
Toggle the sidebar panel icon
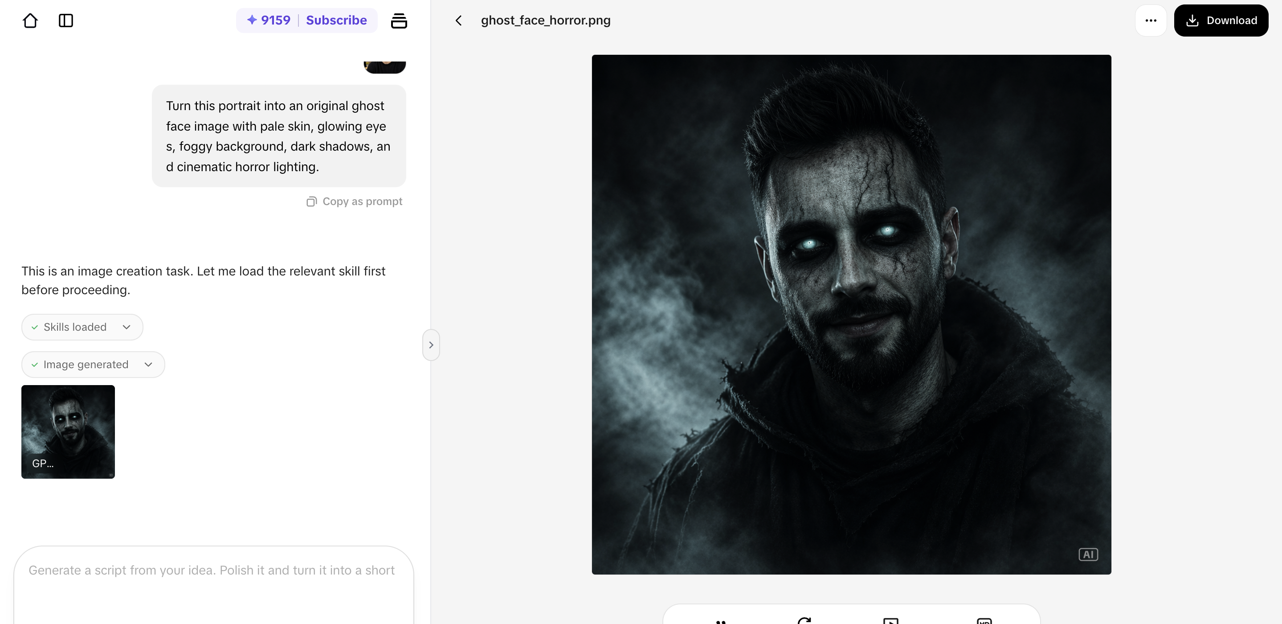coord(65,21)
